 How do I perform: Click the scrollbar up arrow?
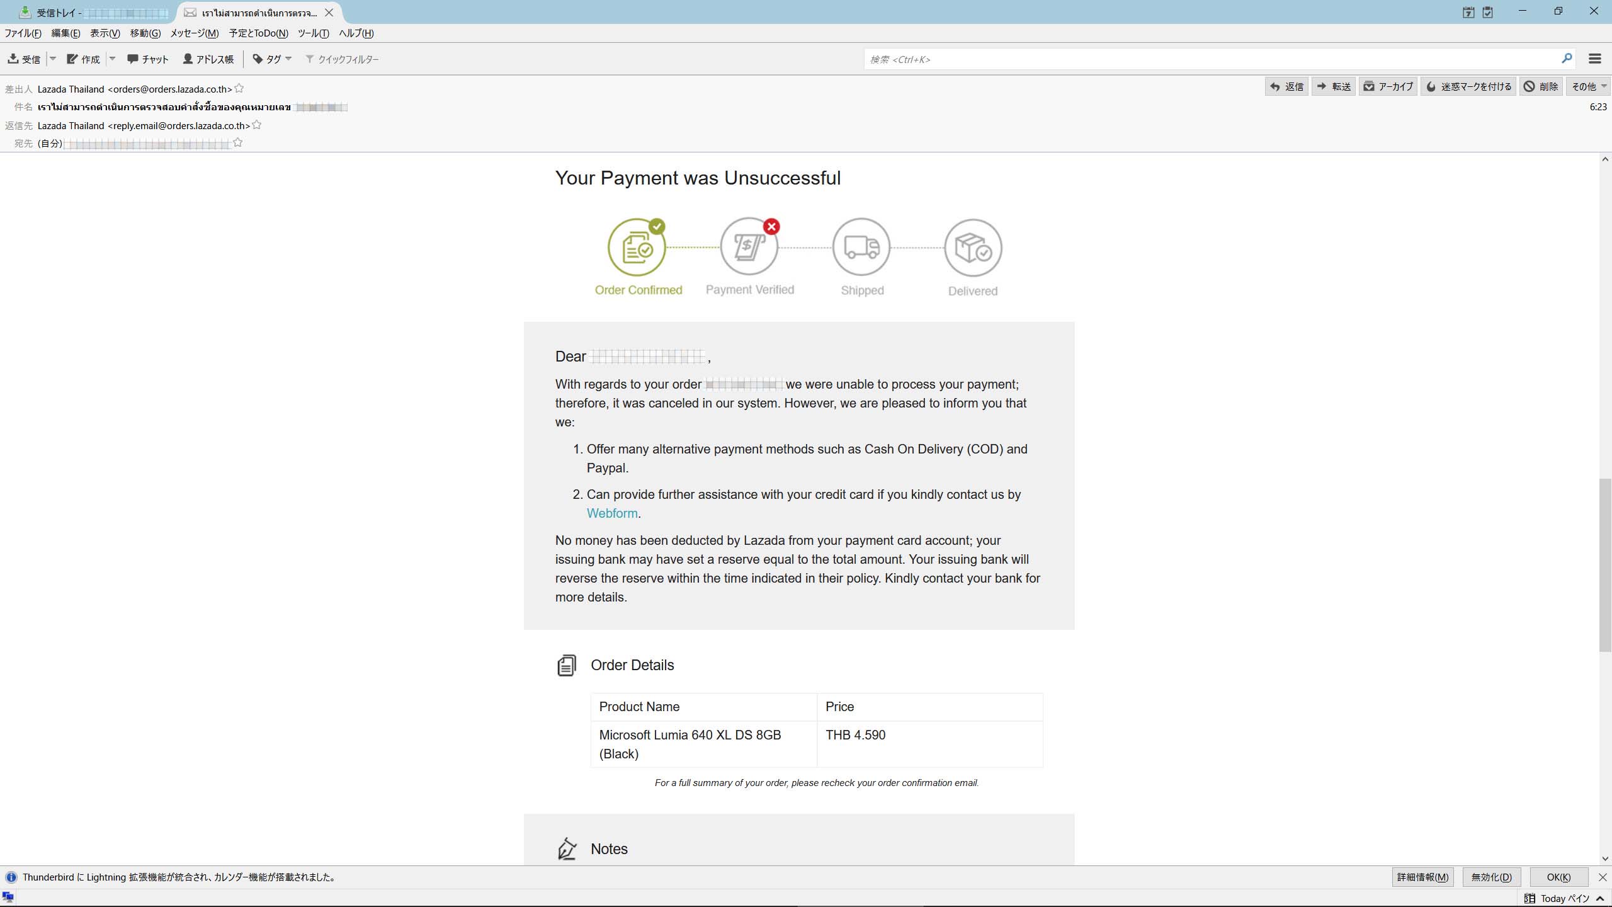pyautogui.click(x=1605, y=159)
